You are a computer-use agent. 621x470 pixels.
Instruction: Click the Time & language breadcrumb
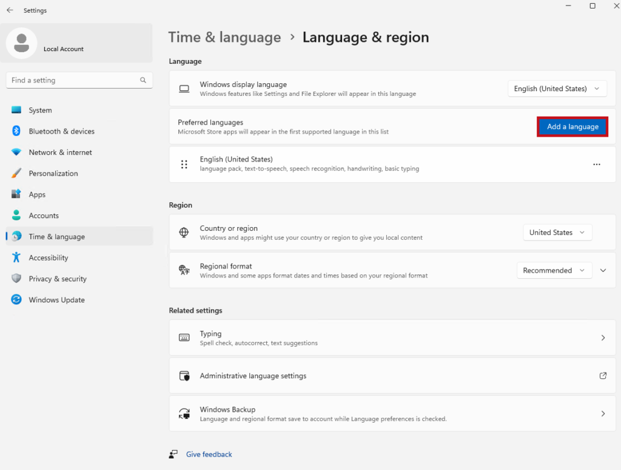tap(224, 38)
